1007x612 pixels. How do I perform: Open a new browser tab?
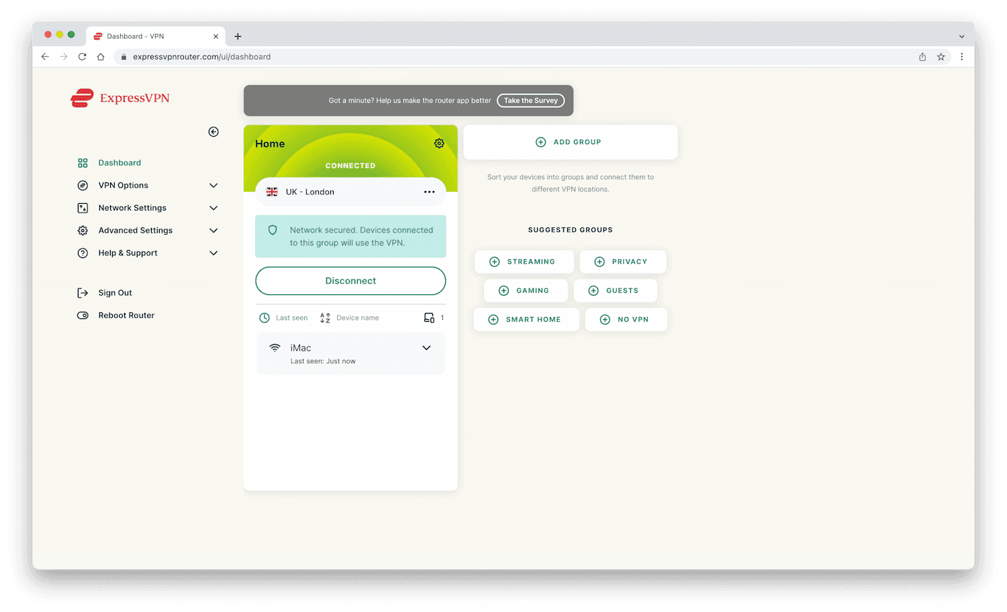(x=238, y=36)
